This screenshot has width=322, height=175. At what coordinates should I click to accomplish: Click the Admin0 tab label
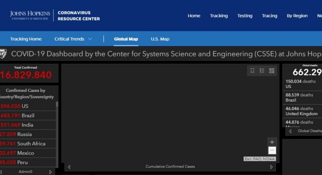click(25, 171)
